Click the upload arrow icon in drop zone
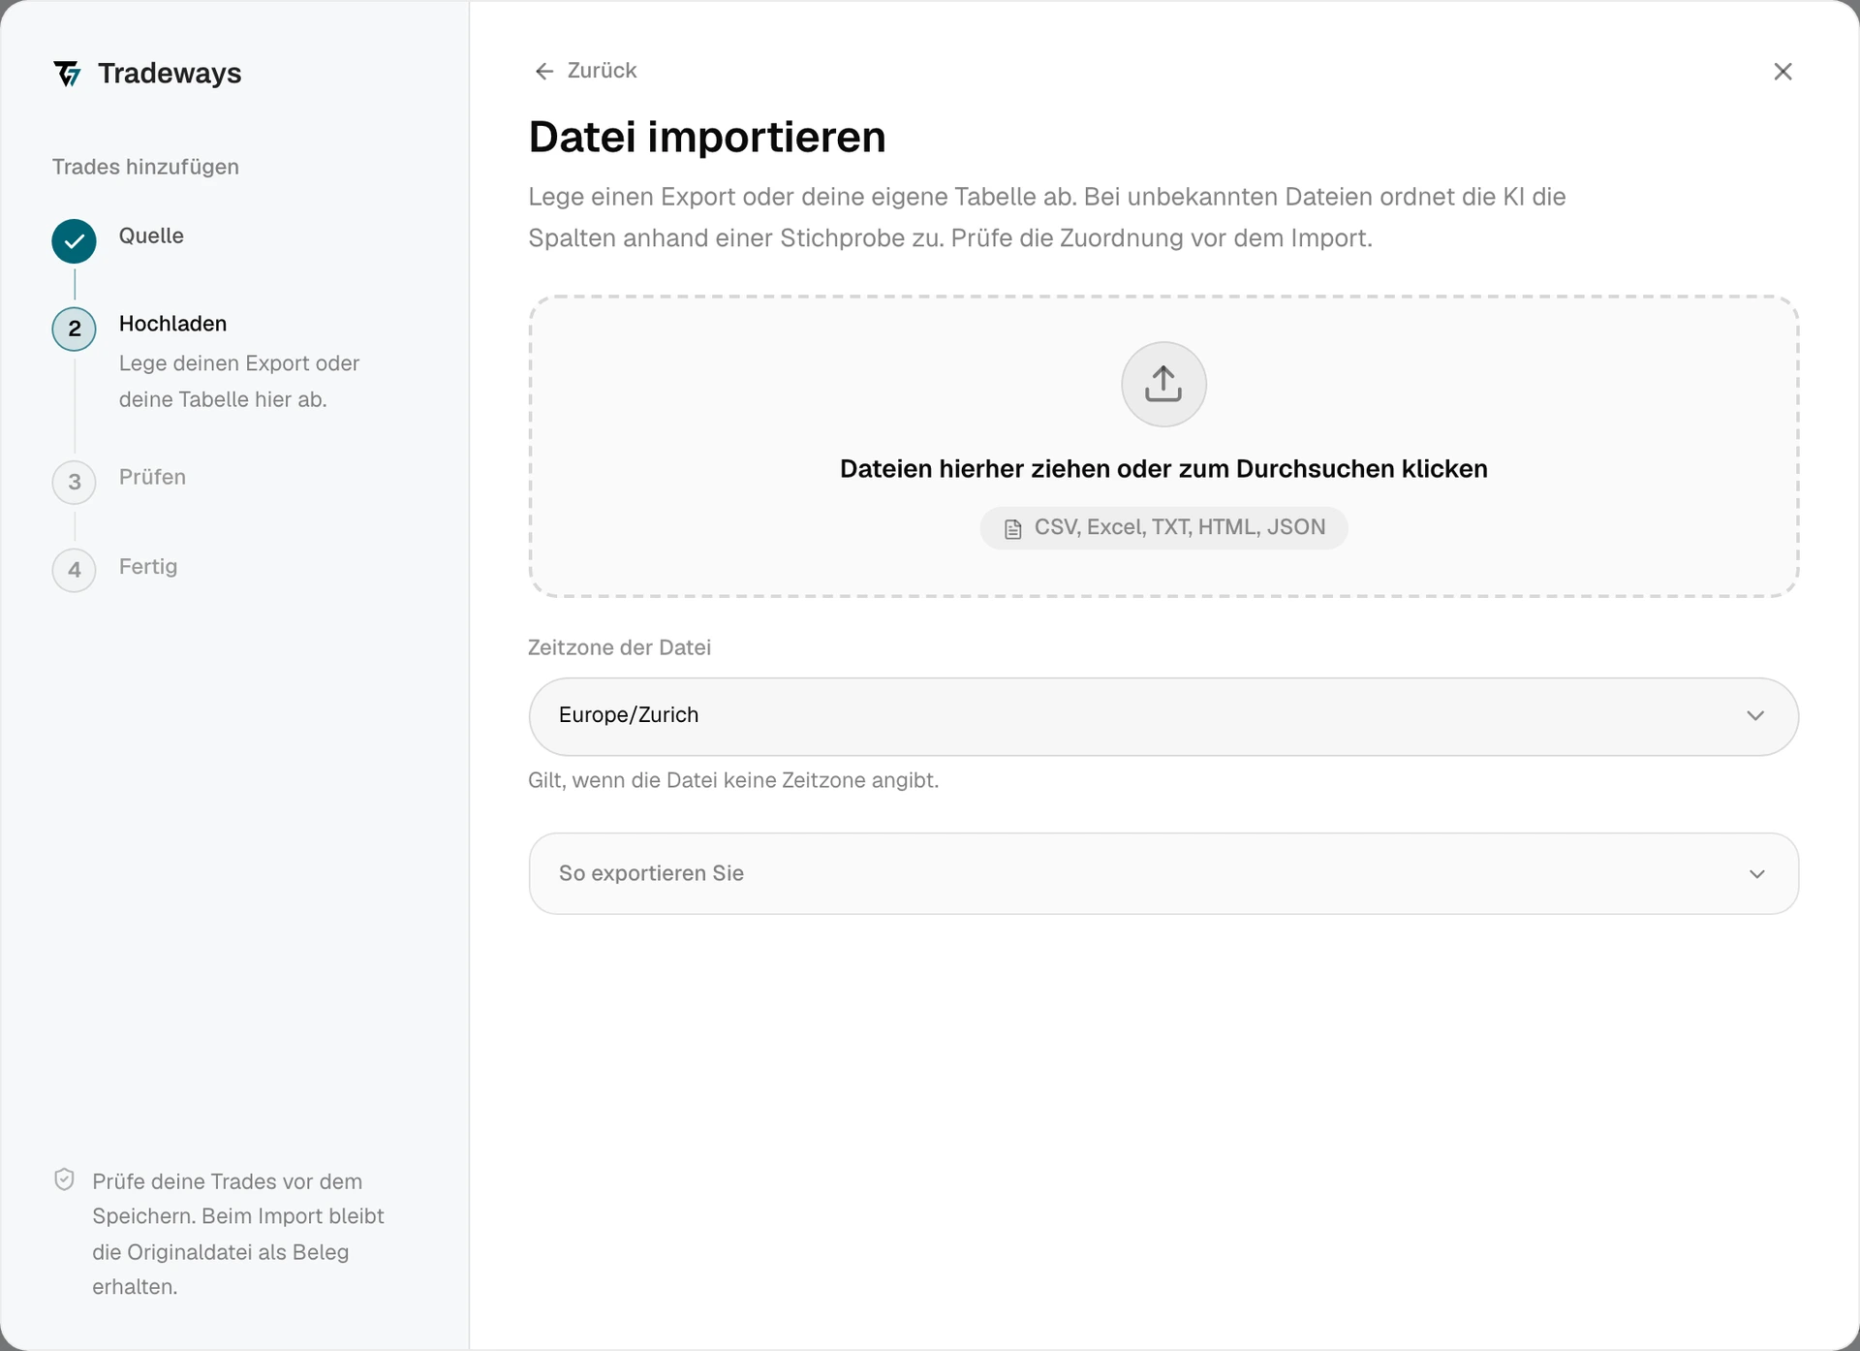Viewport: 1860px width, 1351px height. point(1163,384)
